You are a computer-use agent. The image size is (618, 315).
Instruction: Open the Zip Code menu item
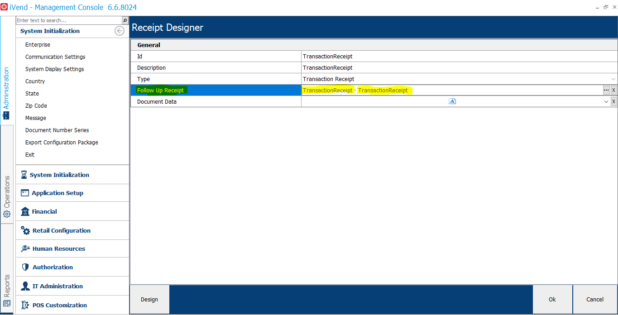tap(36, 106)
